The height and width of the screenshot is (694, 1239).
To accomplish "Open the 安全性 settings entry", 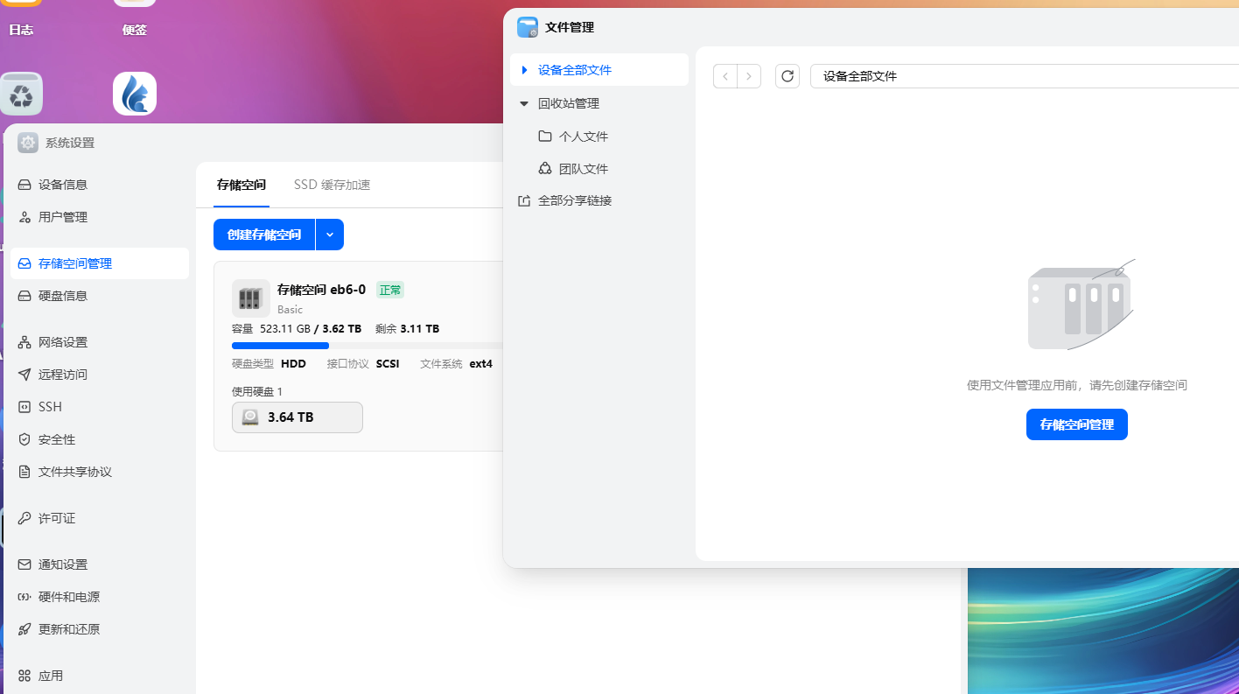I will point(100,439).
